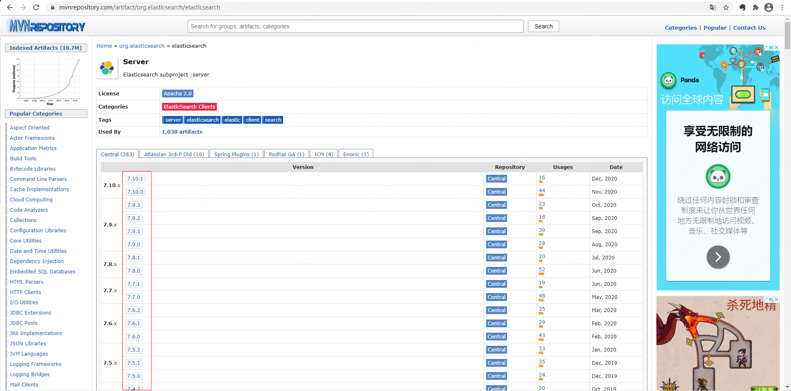The image size is (791, 391).
Task: Open the Chrome profile avatar
Action: click(769, 7)
